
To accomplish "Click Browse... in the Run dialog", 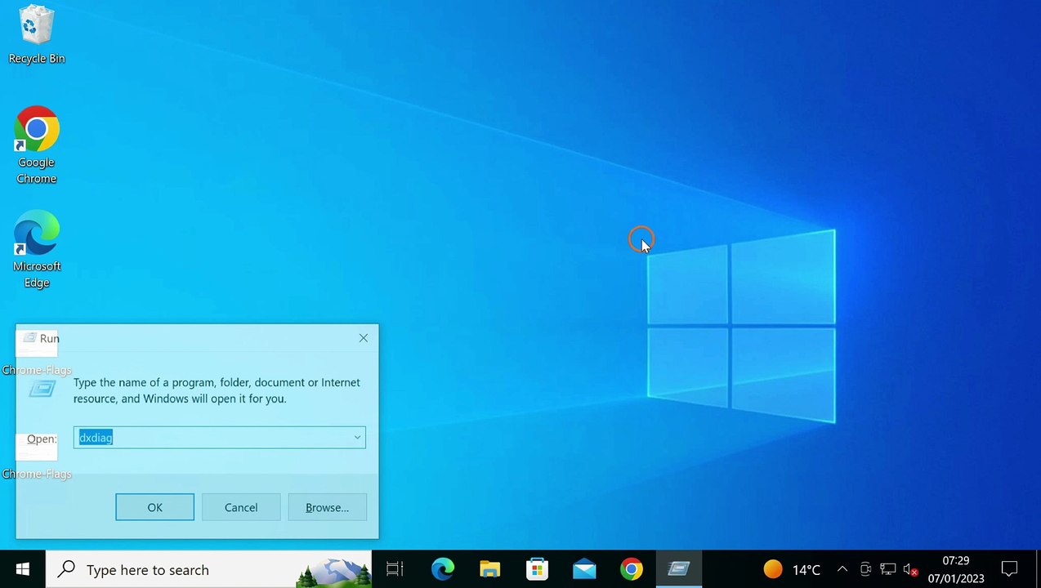I will coord(327,507).
